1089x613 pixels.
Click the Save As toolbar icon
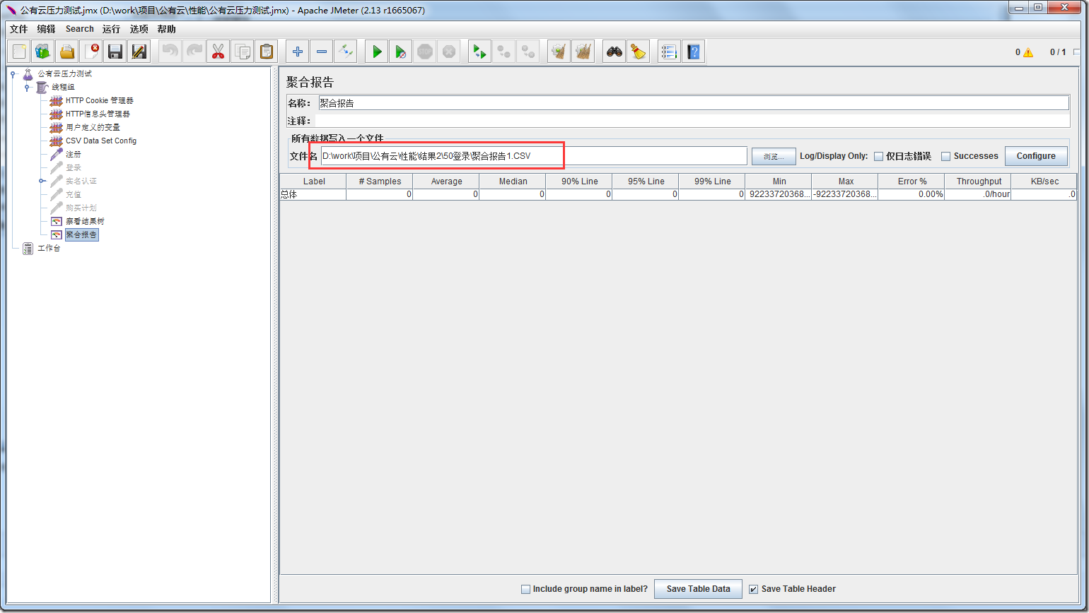(139, 52)
